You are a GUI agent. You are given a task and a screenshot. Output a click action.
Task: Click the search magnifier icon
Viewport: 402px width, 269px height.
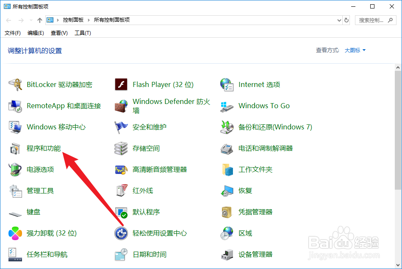coord(390,20)
